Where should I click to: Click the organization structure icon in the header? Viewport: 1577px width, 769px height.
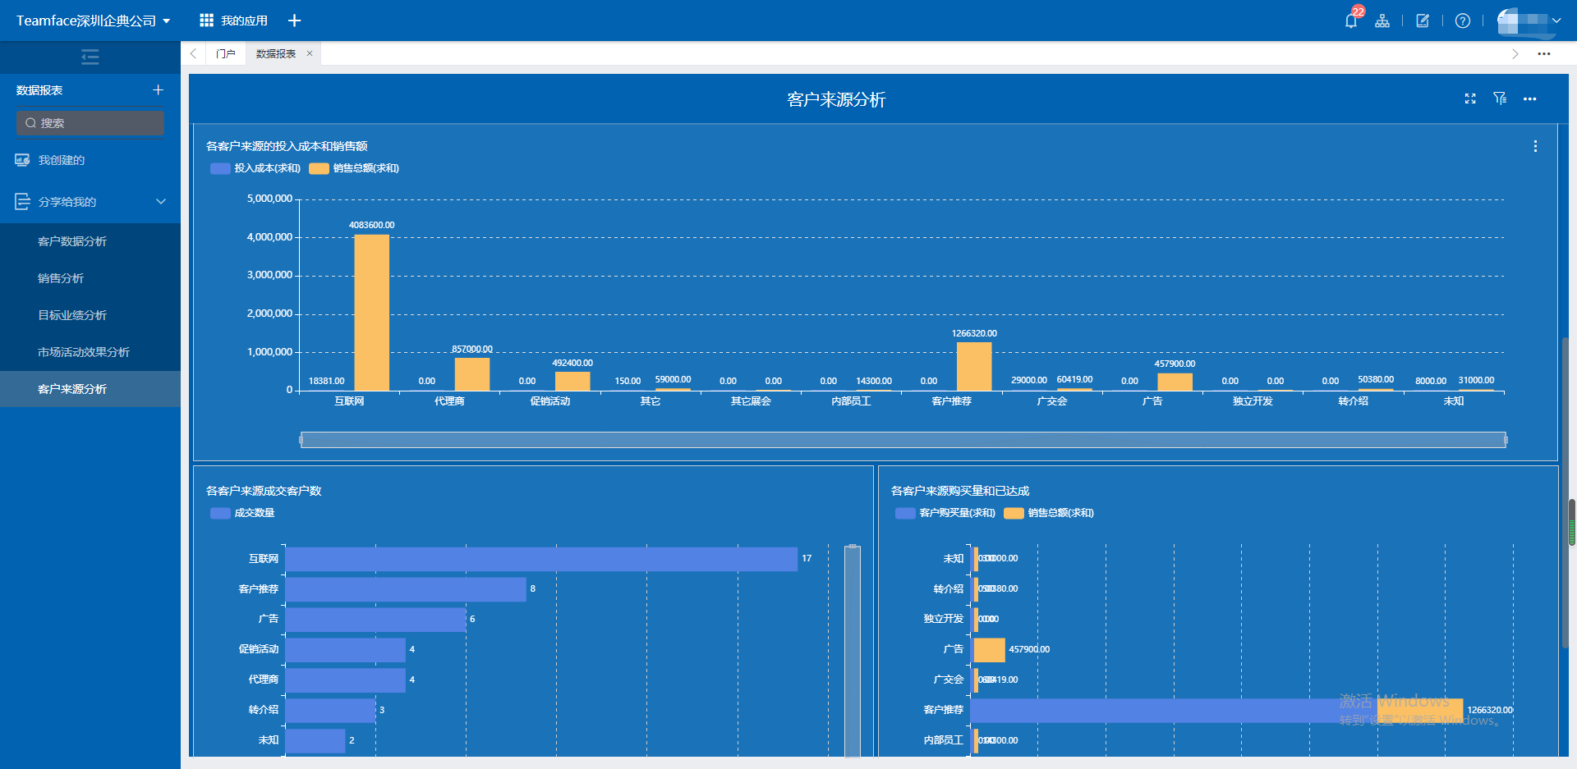(x=1382, y=21)
